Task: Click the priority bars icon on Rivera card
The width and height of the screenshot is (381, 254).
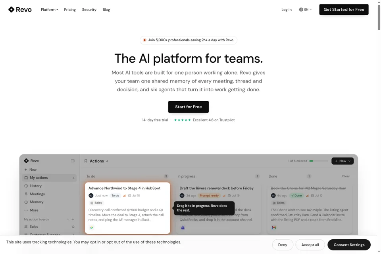Action: [x=224, y=195]
